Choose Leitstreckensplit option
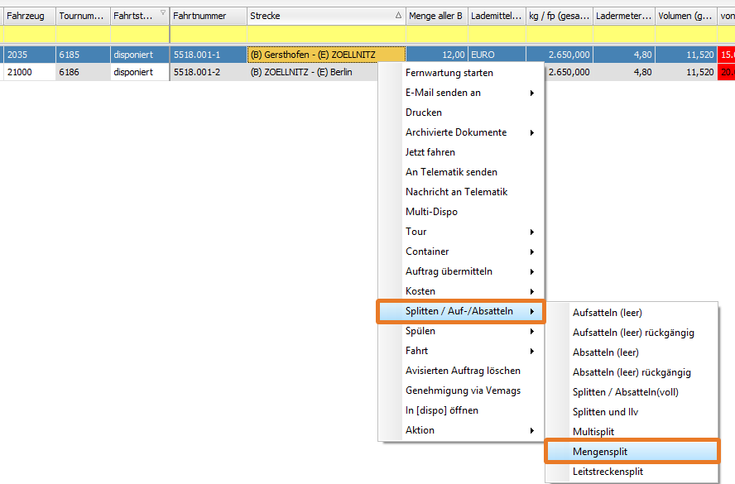 (608, 472)
